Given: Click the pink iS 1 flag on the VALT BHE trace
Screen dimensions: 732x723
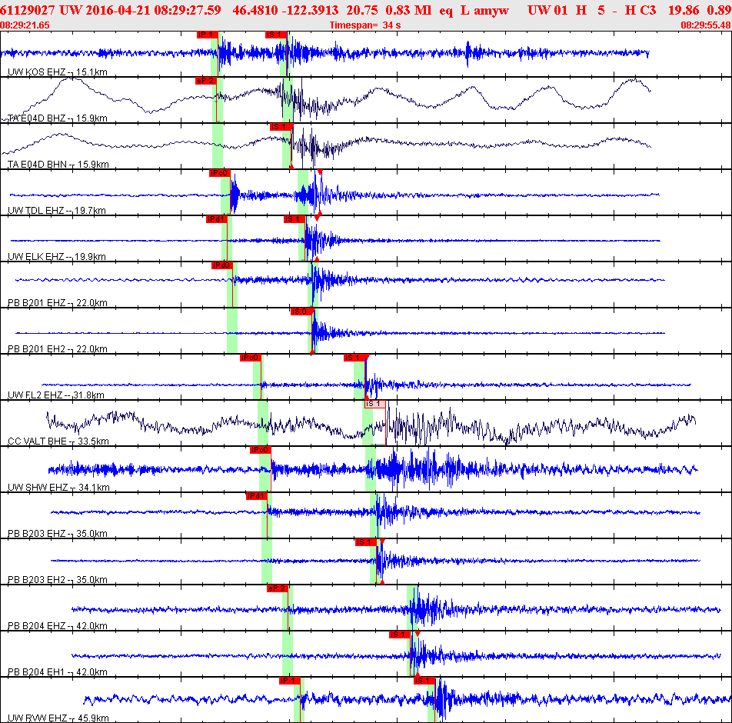Looking at the screenshot, I should point(375,404).
